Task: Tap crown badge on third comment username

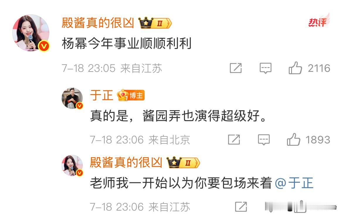Action: (183, 163)
